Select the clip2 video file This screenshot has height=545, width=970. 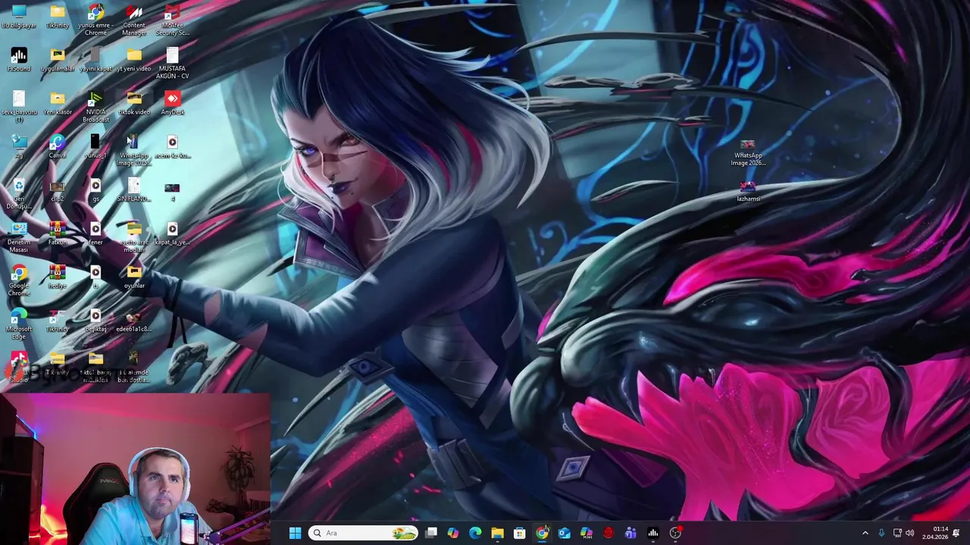[x=58, y=191]
